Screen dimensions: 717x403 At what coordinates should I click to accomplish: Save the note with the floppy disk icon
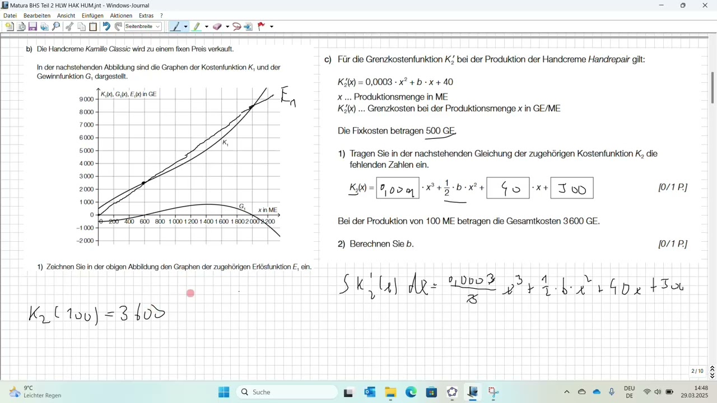point(33,26)
